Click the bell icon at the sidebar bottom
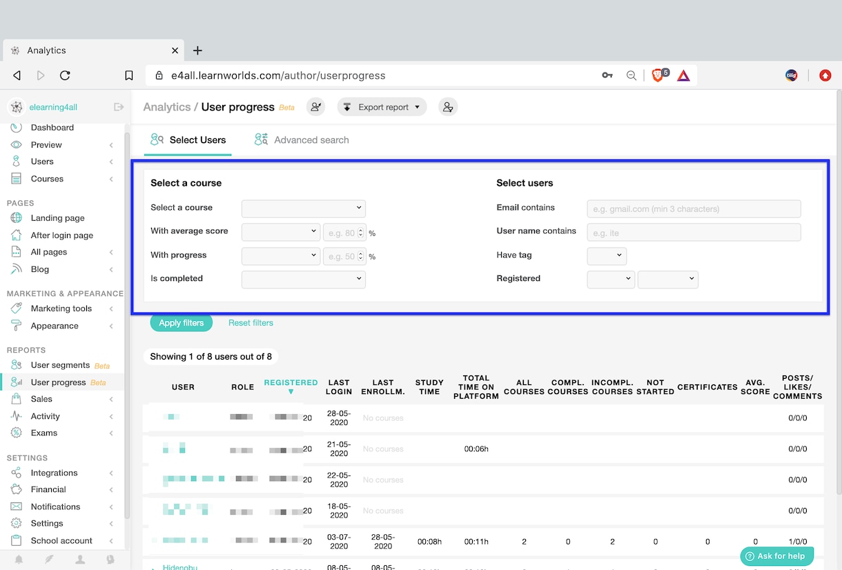Screen dimensions: 842x570 (19, 560)
